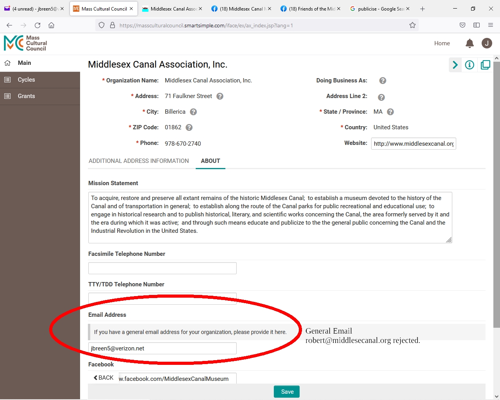Click the Home link in header
This screenshot has height=400, width=500.
click(x=442, y=43)
